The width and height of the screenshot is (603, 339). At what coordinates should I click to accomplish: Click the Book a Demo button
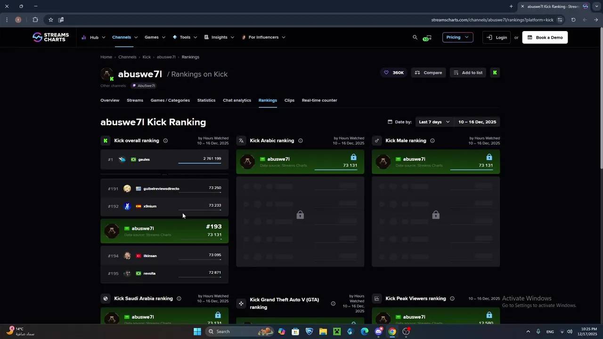pos(545,37)
